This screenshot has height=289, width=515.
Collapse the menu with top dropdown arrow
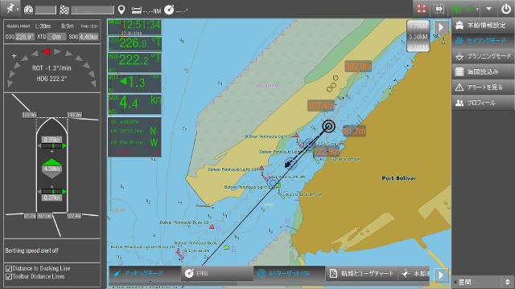[x=488, y=9]
